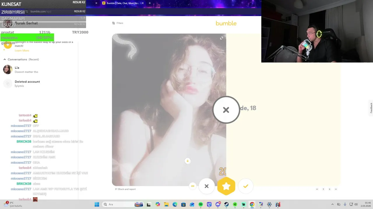
Task: Send a SuperSwipe with the star button
Action: tap(226, 186)
